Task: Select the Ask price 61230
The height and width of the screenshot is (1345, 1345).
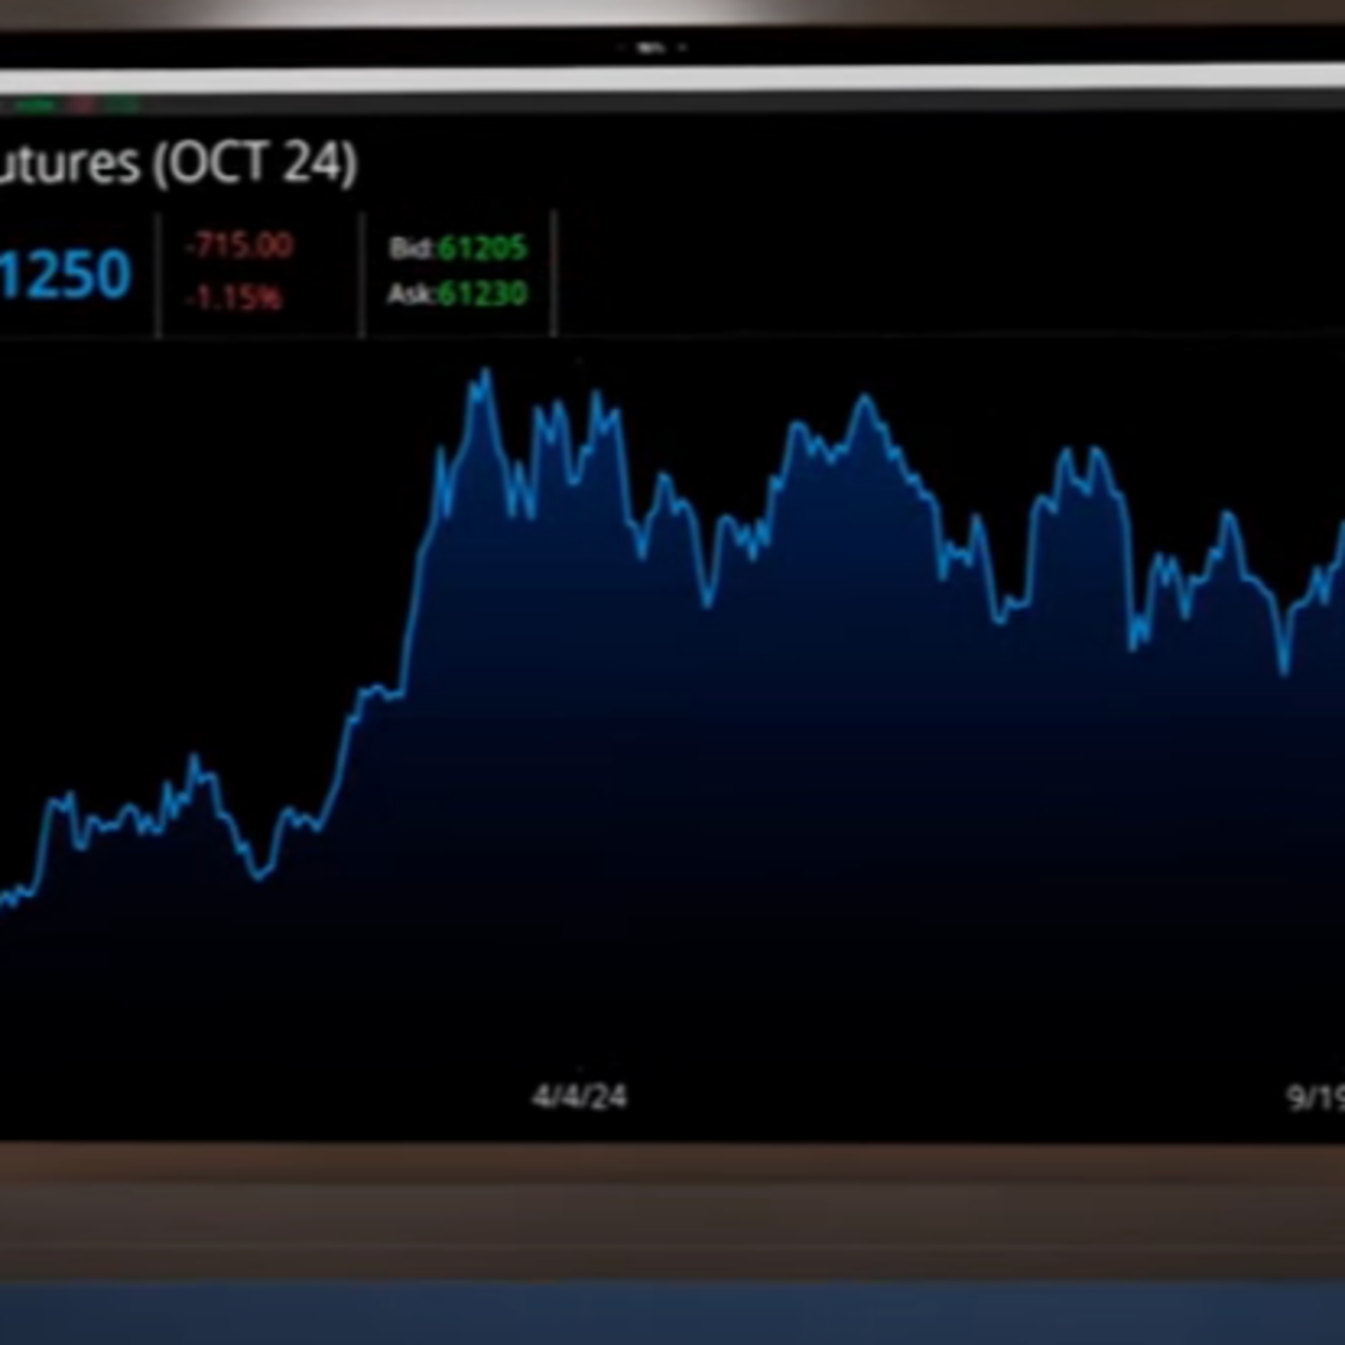Action: (x=482, y=293)
